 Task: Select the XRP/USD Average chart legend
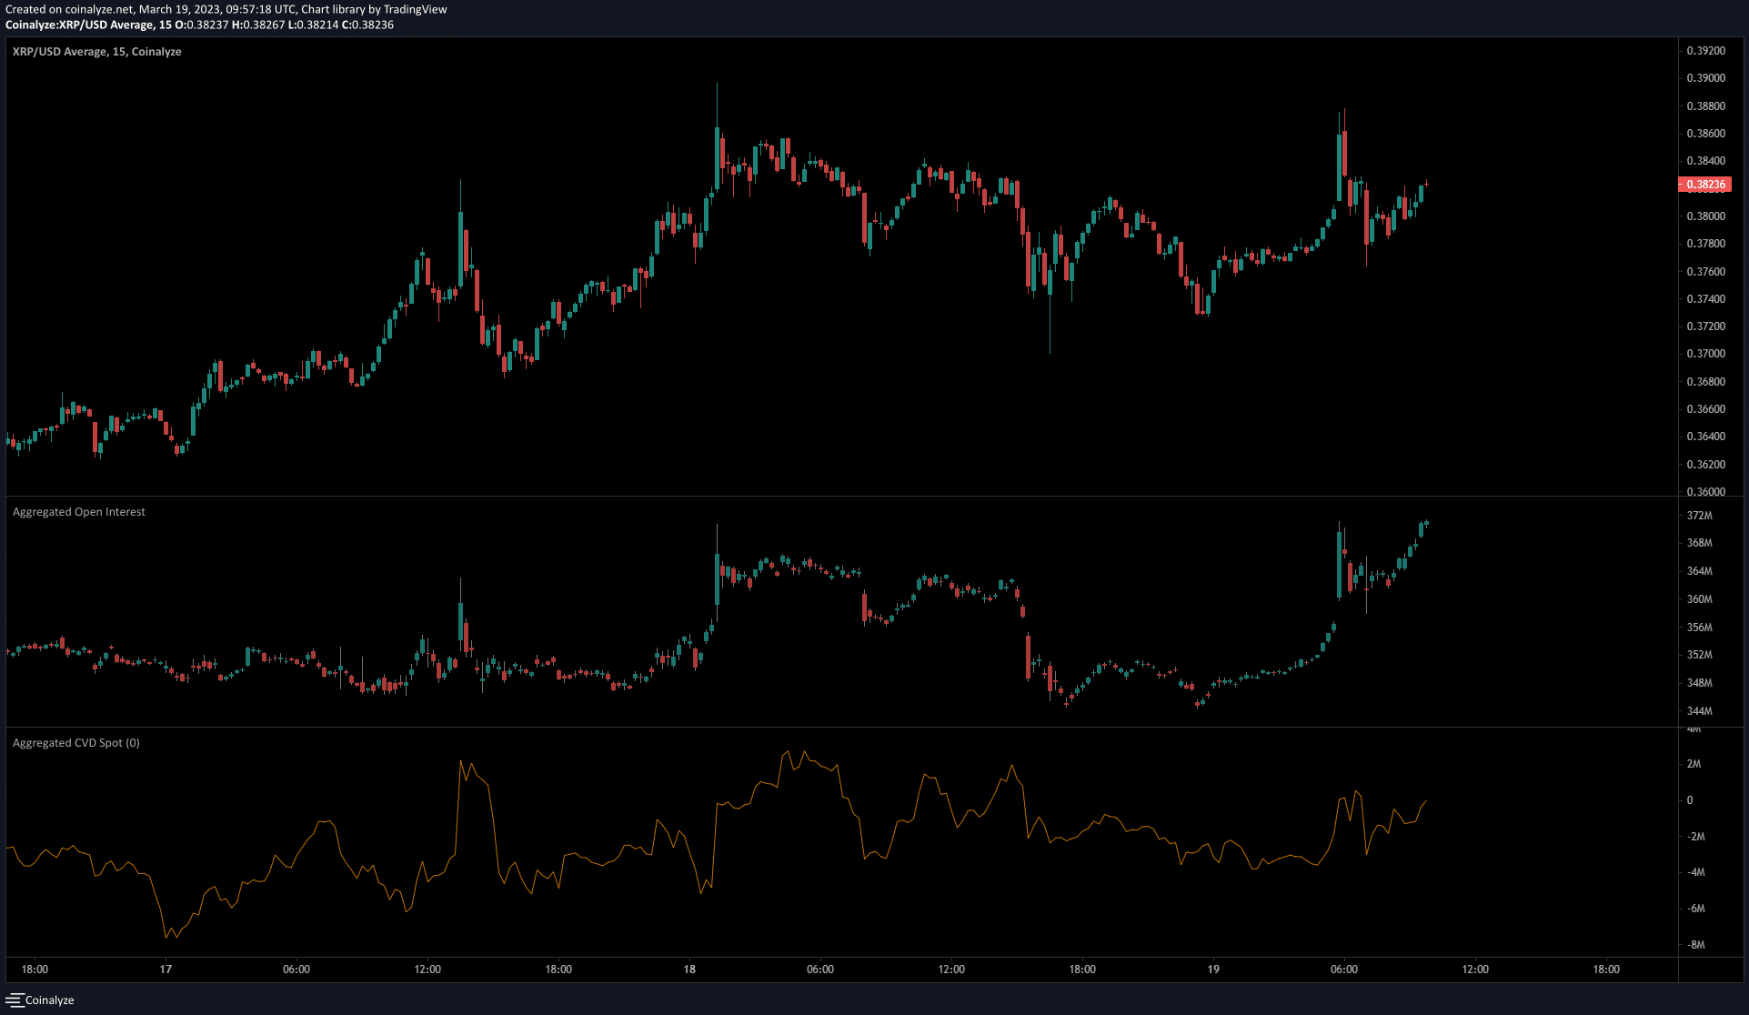click(x=95, y=52)
